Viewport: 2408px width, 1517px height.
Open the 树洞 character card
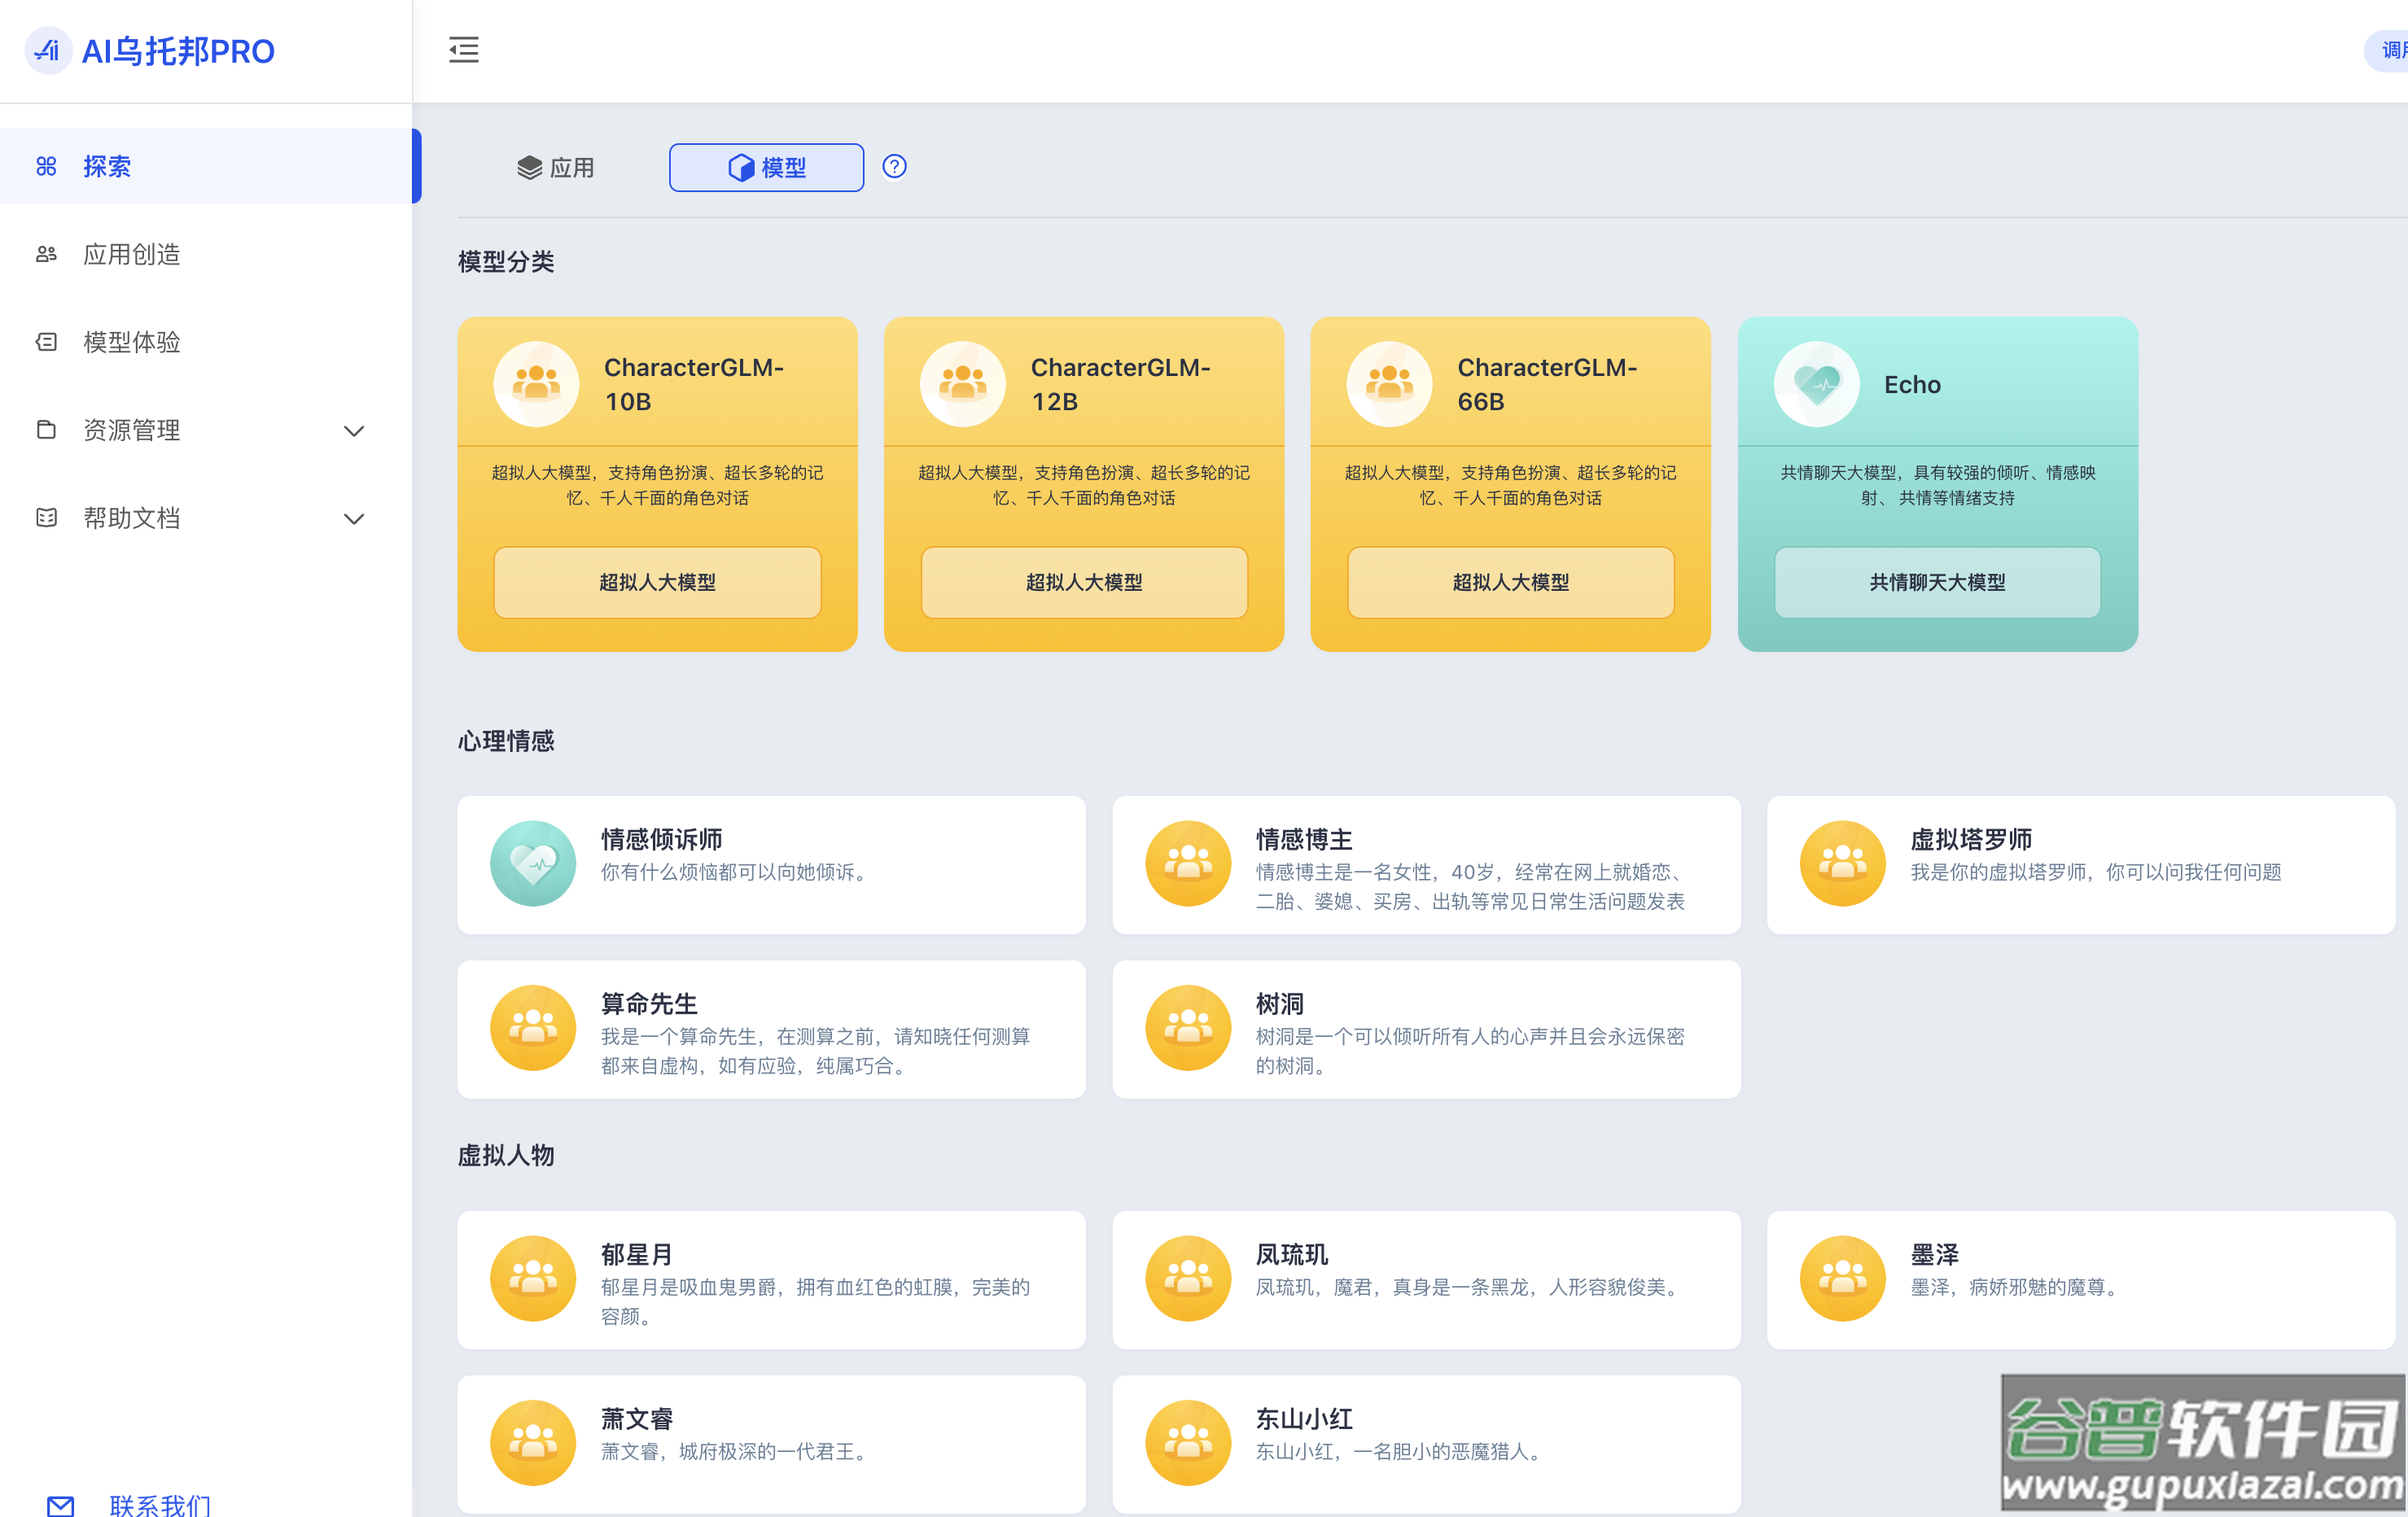click(x=1426, y=1029)
